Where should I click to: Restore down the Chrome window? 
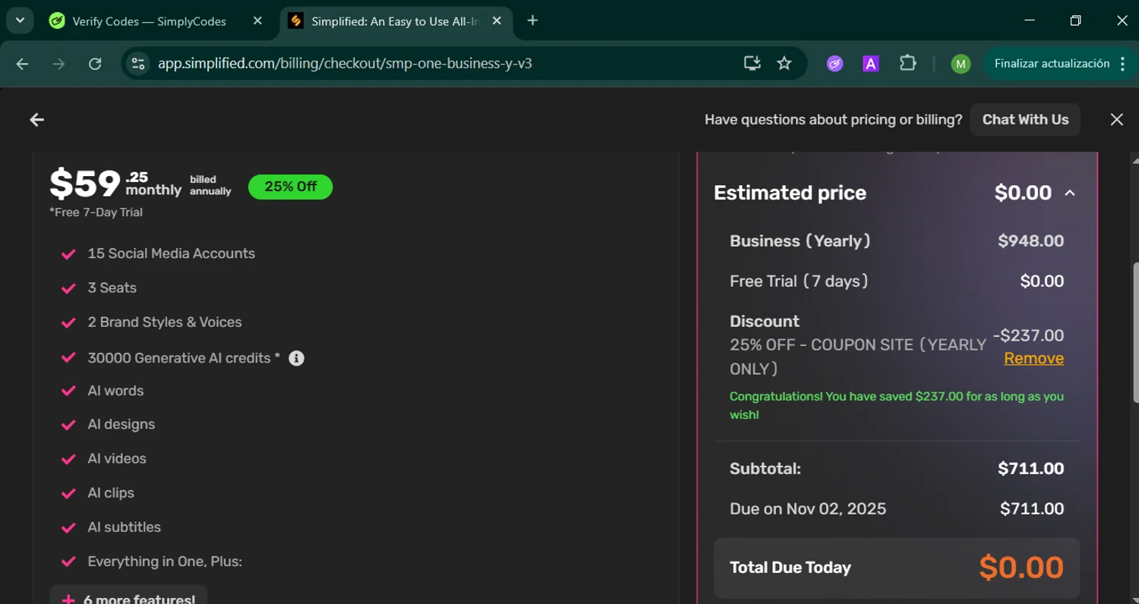(x=1075, y=21)
